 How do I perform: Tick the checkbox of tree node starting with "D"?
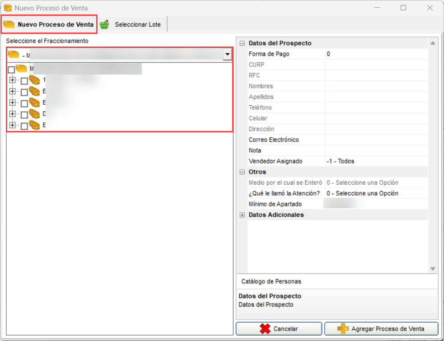click(x=24, y=115)
